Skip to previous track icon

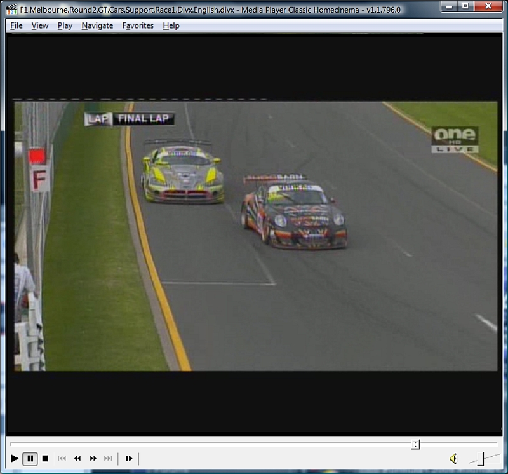(x=62, y=458)
